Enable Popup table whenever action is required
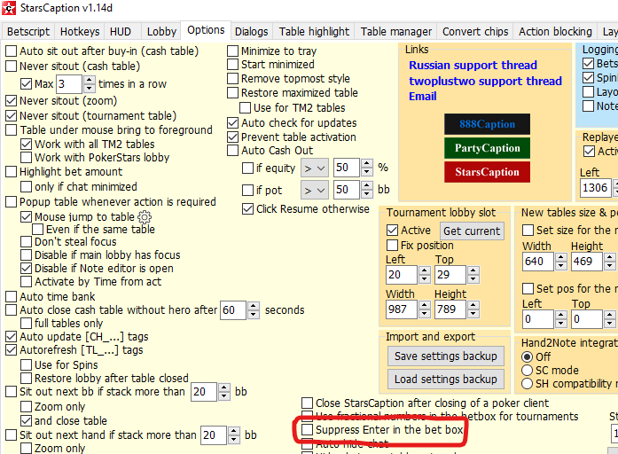This screenshot has height=454, width=618. (x=11, y=202)
